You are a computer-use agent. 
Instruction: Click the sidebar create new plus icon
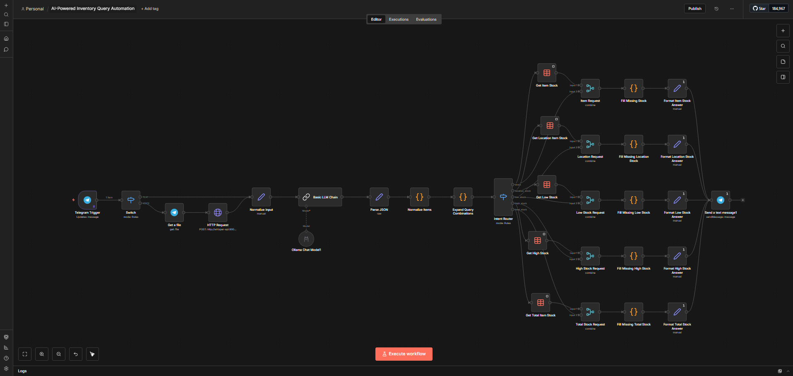tap(6, 5)
